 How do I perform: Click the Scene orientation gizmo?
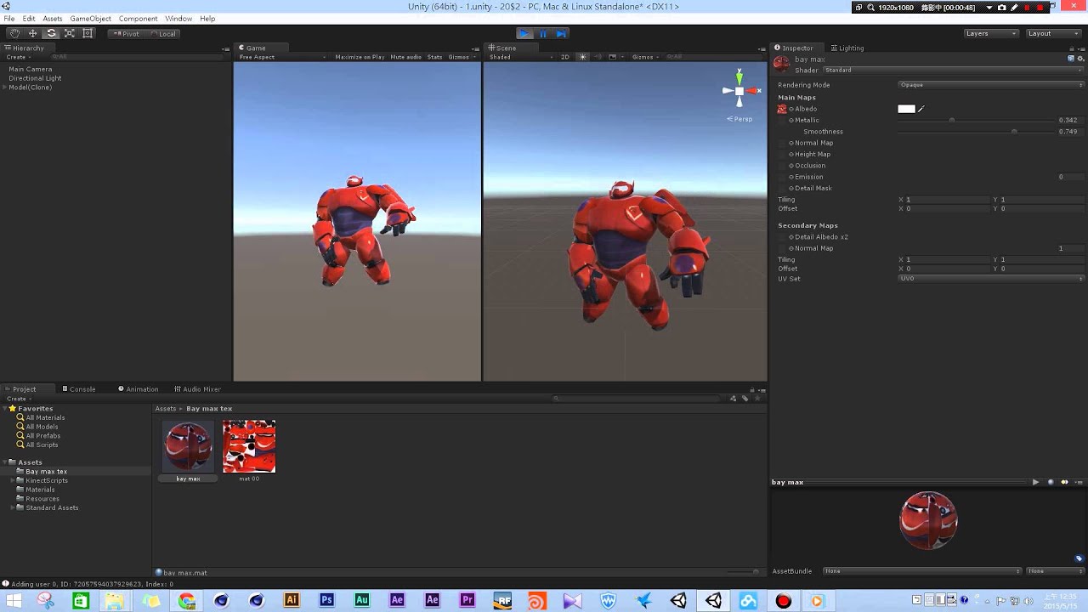coord(739,90)
